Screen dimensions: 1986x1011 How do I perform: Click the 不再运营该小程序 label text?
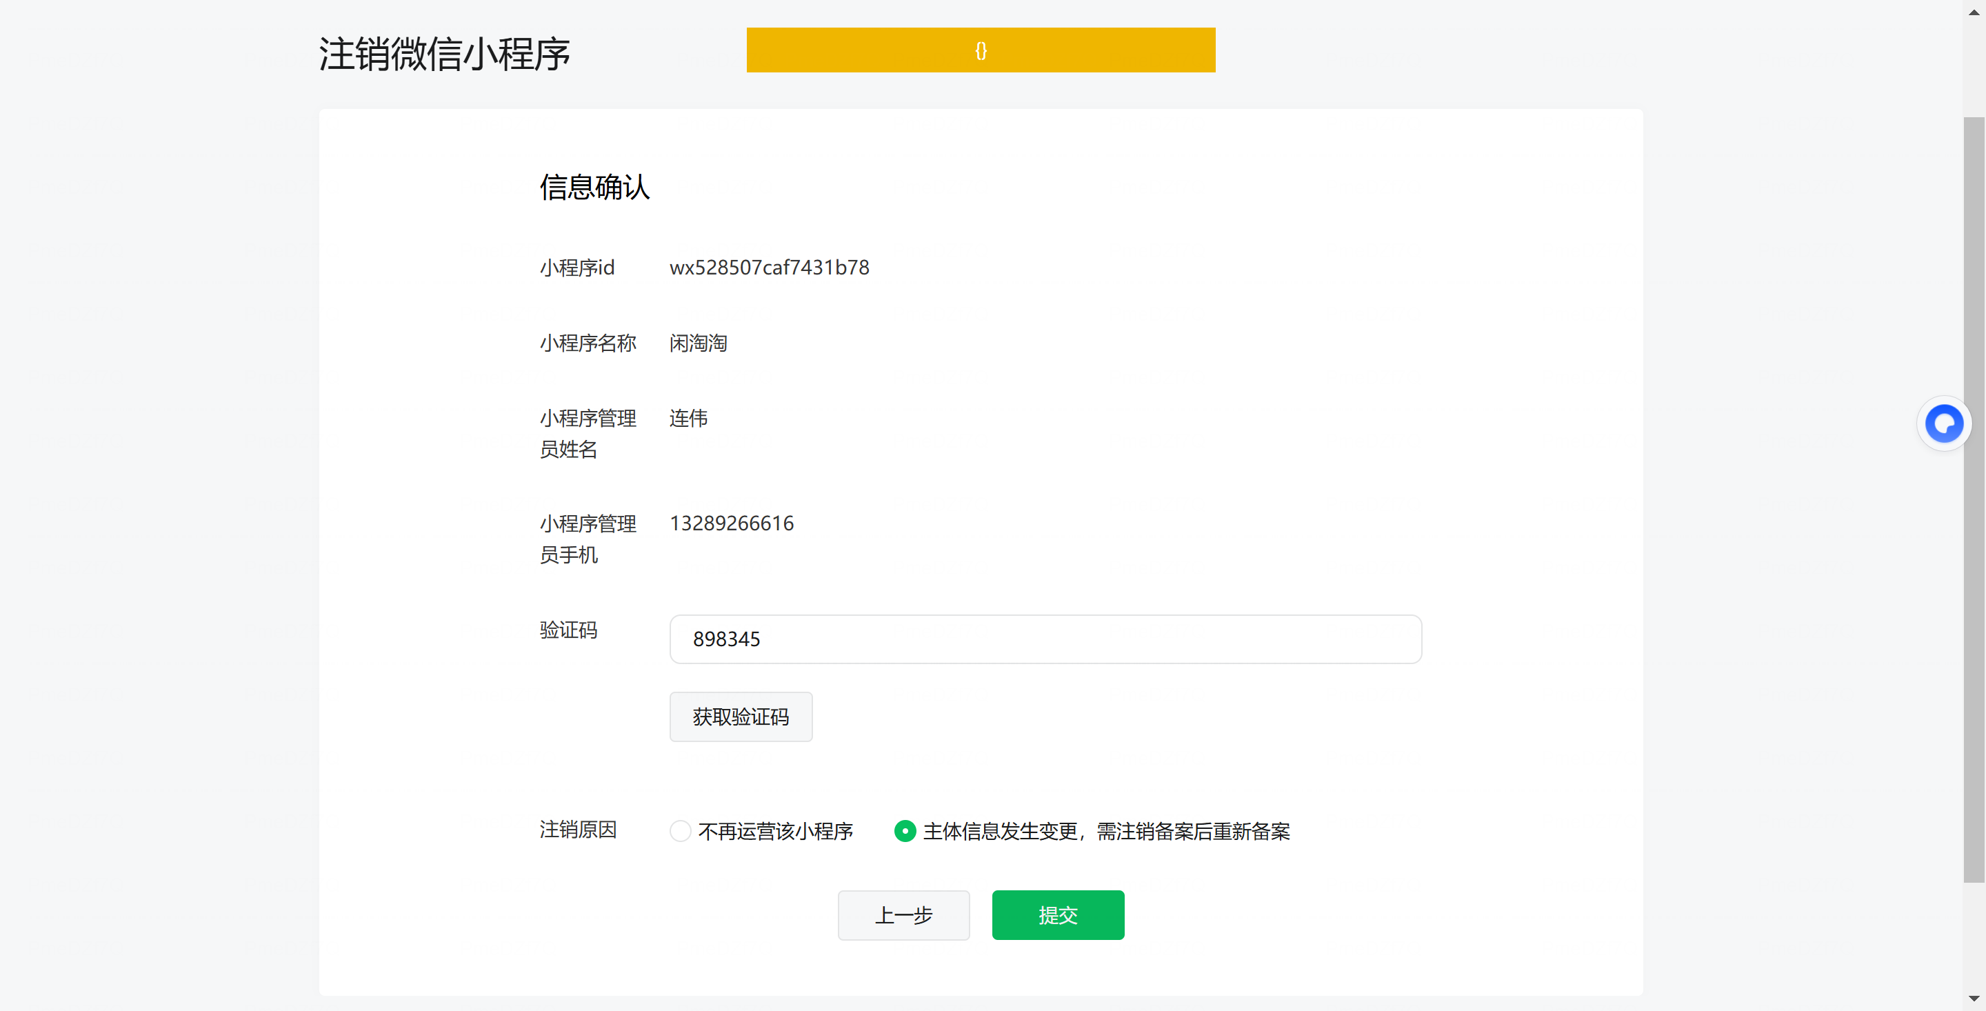point(776,831)
